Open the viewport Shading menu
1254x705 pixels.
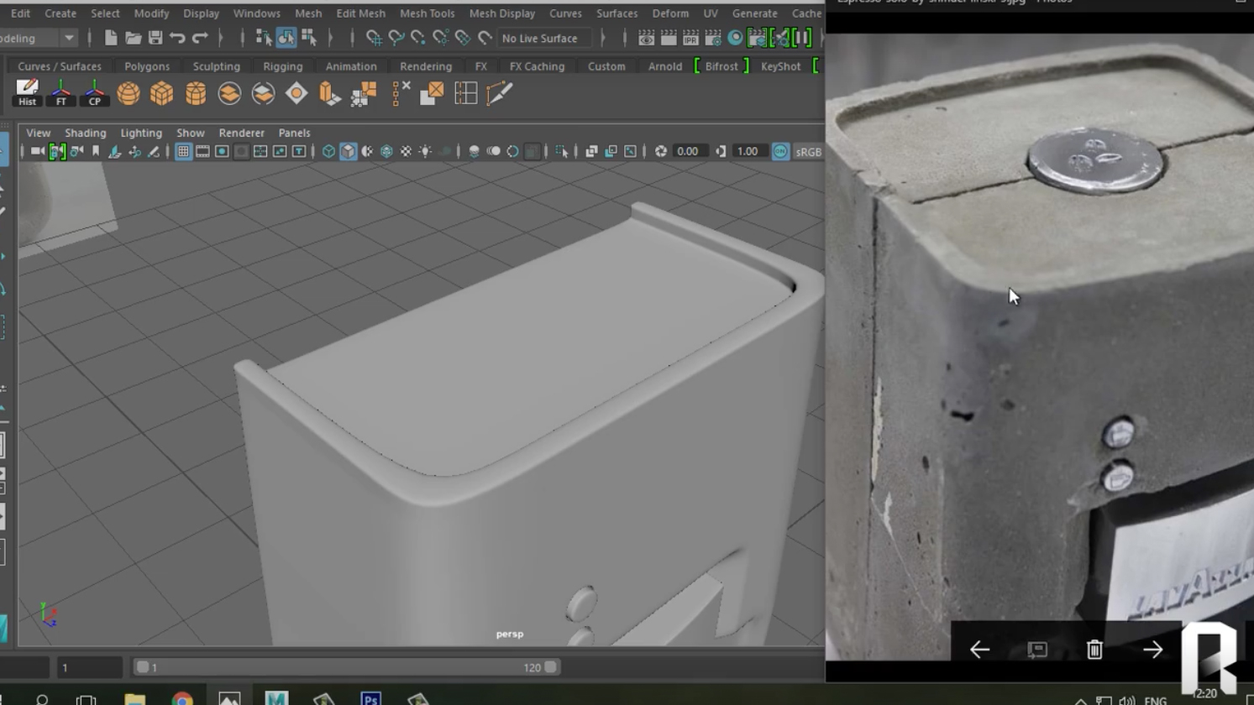point(85,133)
